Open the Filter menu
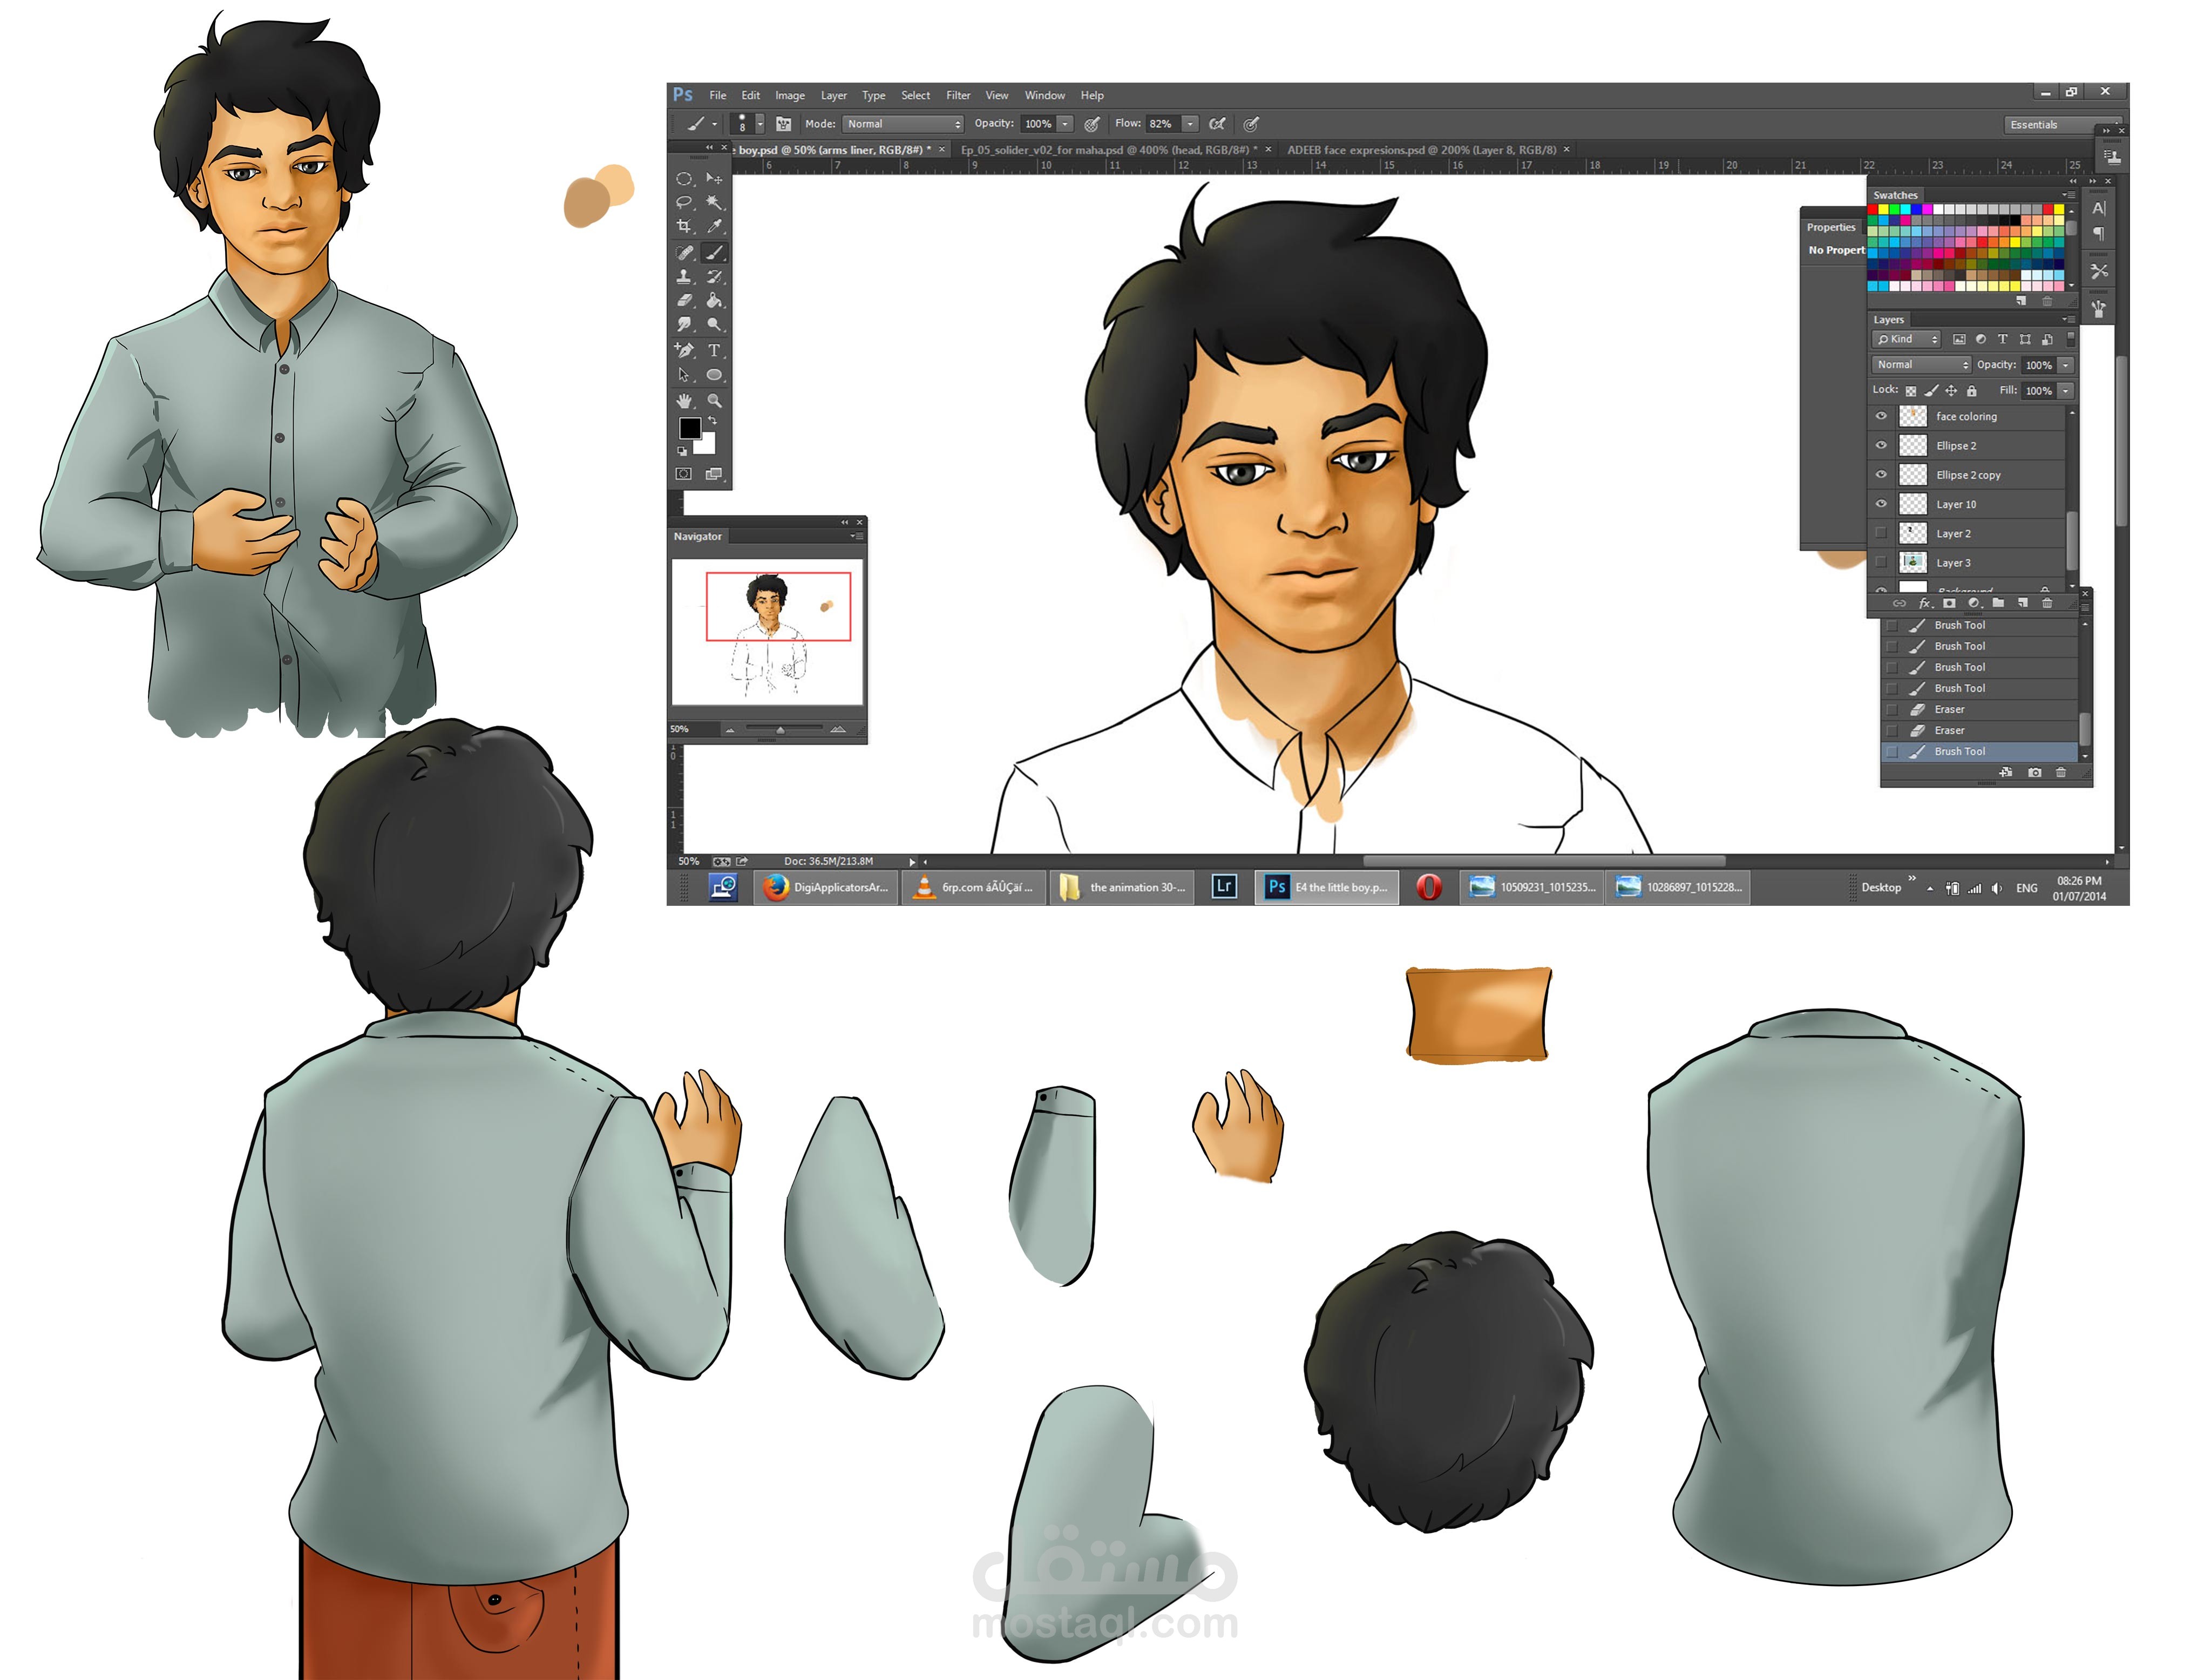Image resolution: width=2211 pixels, height=1680 pixels. [958, 96]
